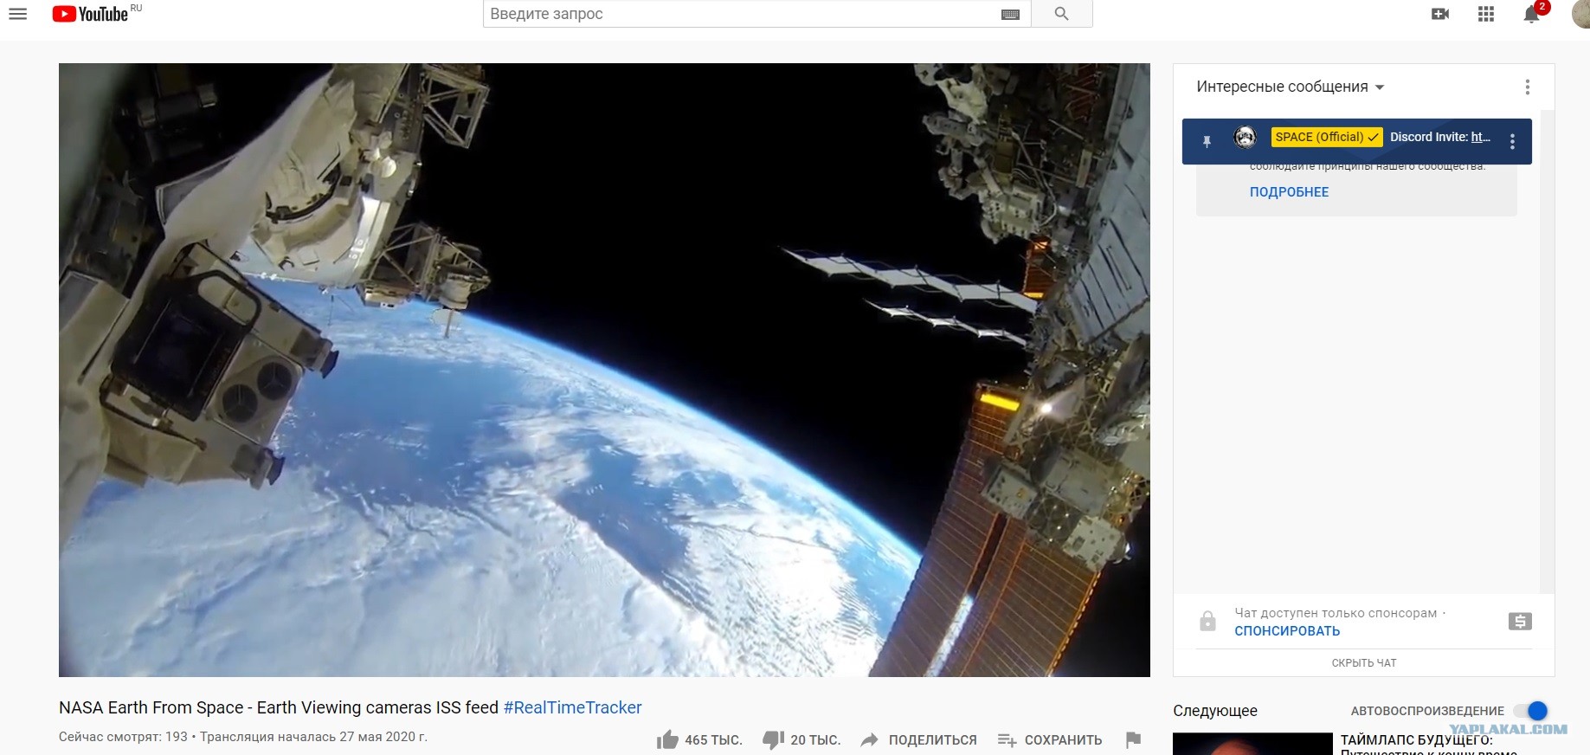Like the video with thumbs up
The width and height of the screenshot is (1590, 755).
click(667, 739)
